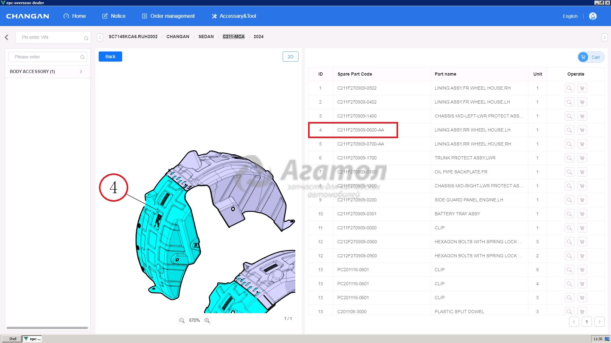Toggle the 2D view button
Screen dimensions: 611x343
(x=290, y=57)
